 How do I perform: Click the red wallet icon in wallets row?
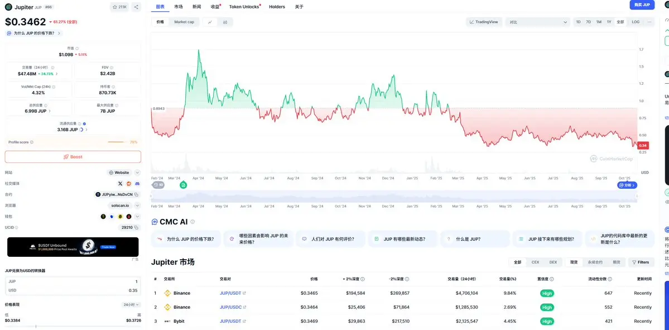pos(129,217)
